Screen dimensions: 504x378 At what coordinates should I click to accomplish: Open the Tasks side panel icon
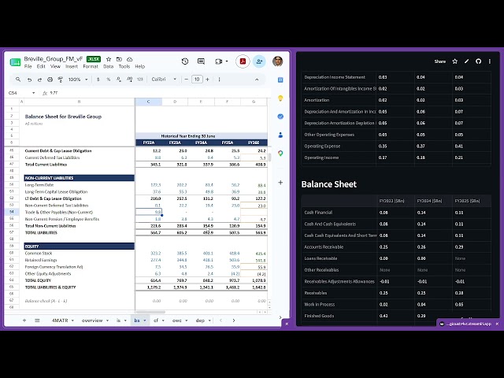(x=280, y=117)
